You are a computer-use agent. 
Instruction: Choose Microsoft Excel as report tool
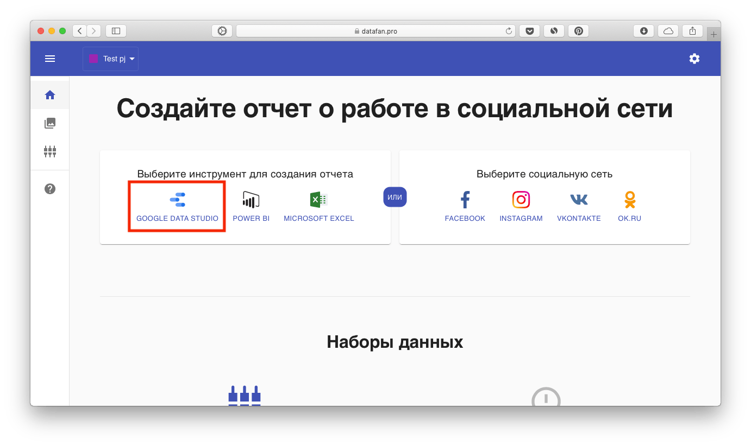[x=319, y=207]
